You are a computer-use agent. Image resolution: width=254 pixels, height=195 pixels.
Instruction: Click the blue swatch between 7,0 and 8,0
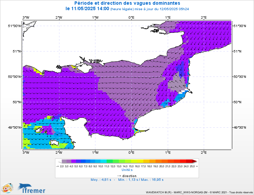(88, 161)
